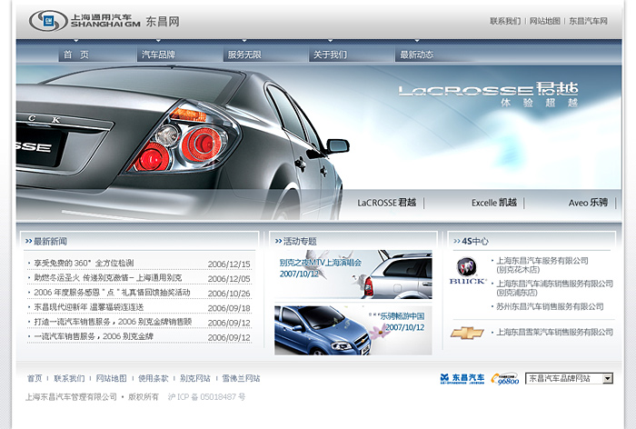This screenshot has width=636, height=429.
Task: Visit the footer 雪佛兰网站 link
Action: point(241,378)
